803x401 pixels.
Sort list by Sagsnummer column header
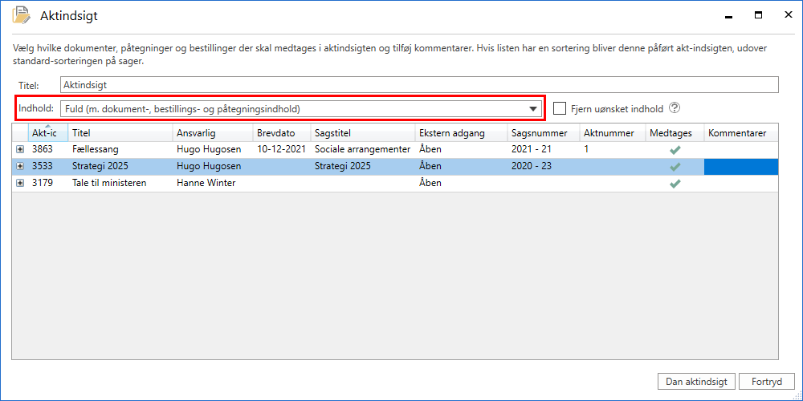tap(539, 133)
